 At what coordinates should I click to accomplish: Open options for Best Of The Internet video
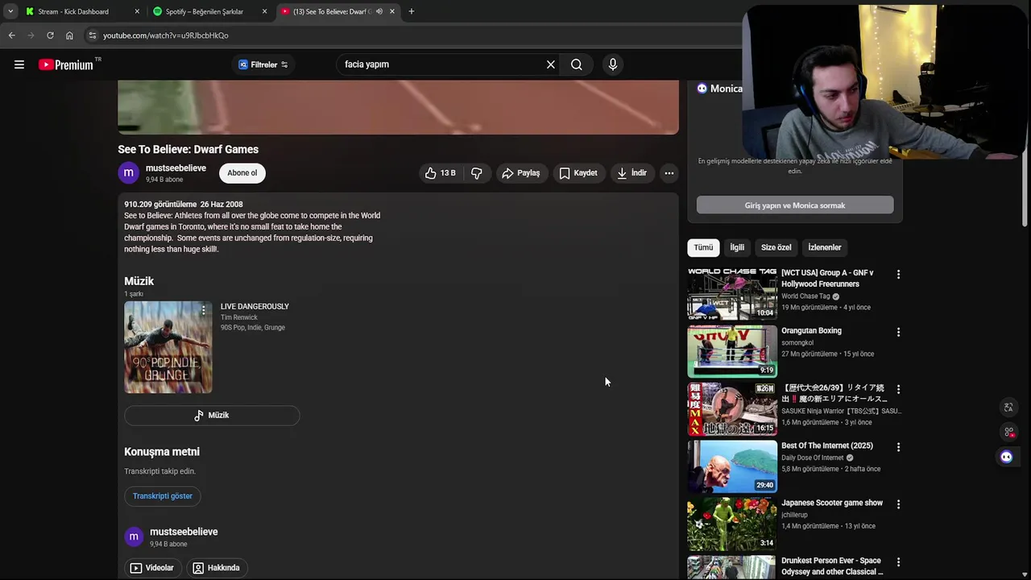[898, 447]
